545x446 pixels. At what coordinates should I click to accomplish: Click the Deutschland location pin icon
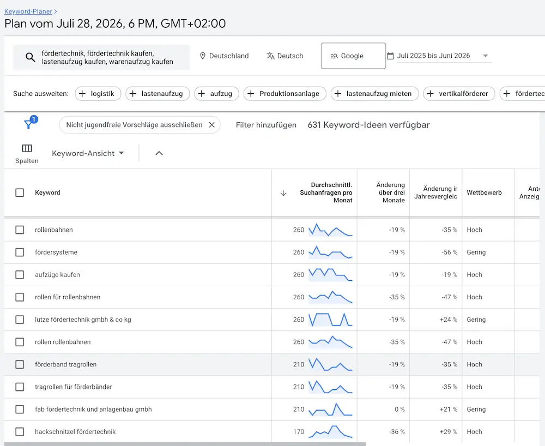coord(203,56)
